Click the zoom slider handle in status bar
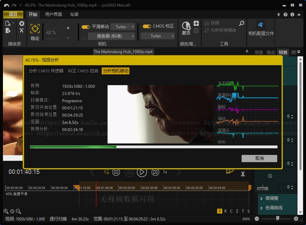306x225 pixels. [x=278, y=218]
